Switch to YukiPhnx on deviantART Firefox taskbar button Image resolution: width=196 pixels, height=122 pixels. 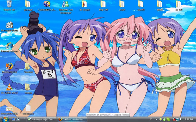(x=72, y=119)
